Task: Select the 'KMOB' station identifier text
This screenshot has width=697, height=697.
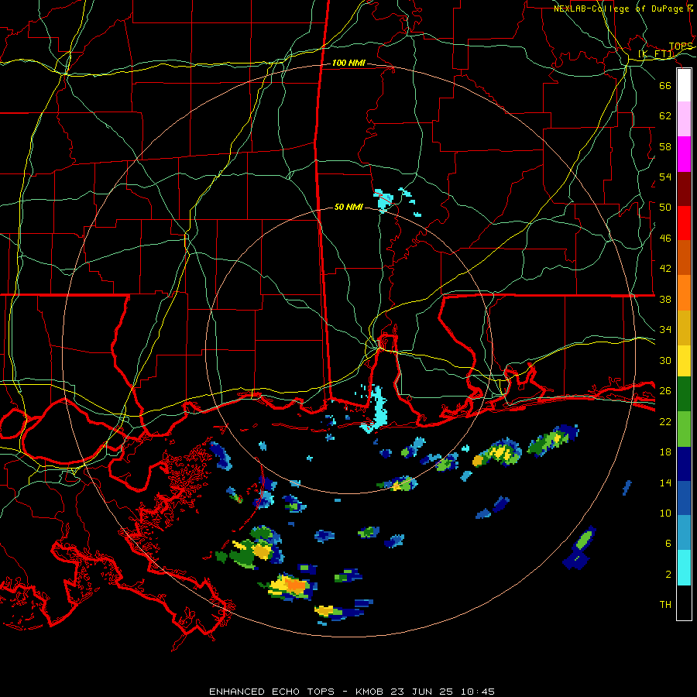Action: click(371, 692)
